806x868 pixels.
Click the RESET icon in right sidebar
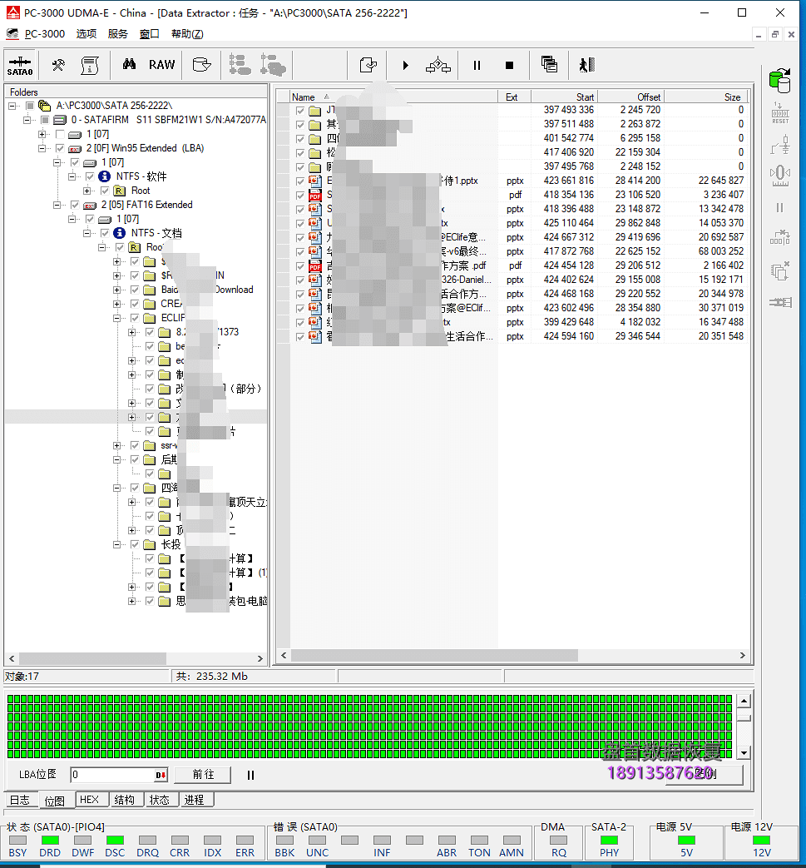pyautogui.click(x=780, y=113)
